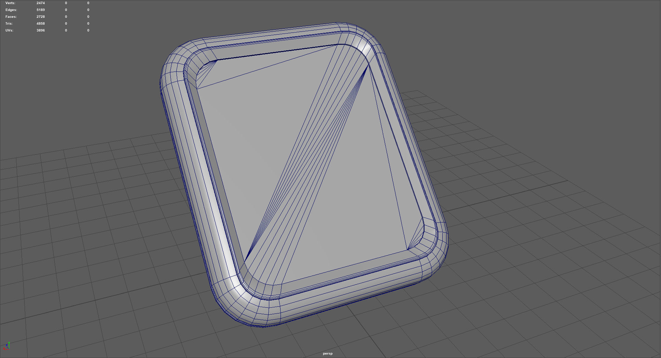The height and width of the screenshot is (358, 661).
Task: Click the Verts label in the poly count display
Action: tap(10, 3)
